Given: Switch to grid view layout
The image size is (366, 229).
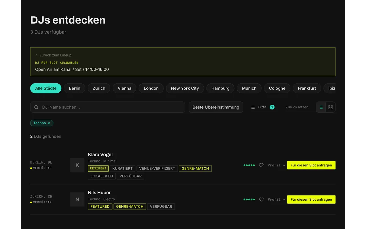Looking at the screenshot, I should point(331,107).
